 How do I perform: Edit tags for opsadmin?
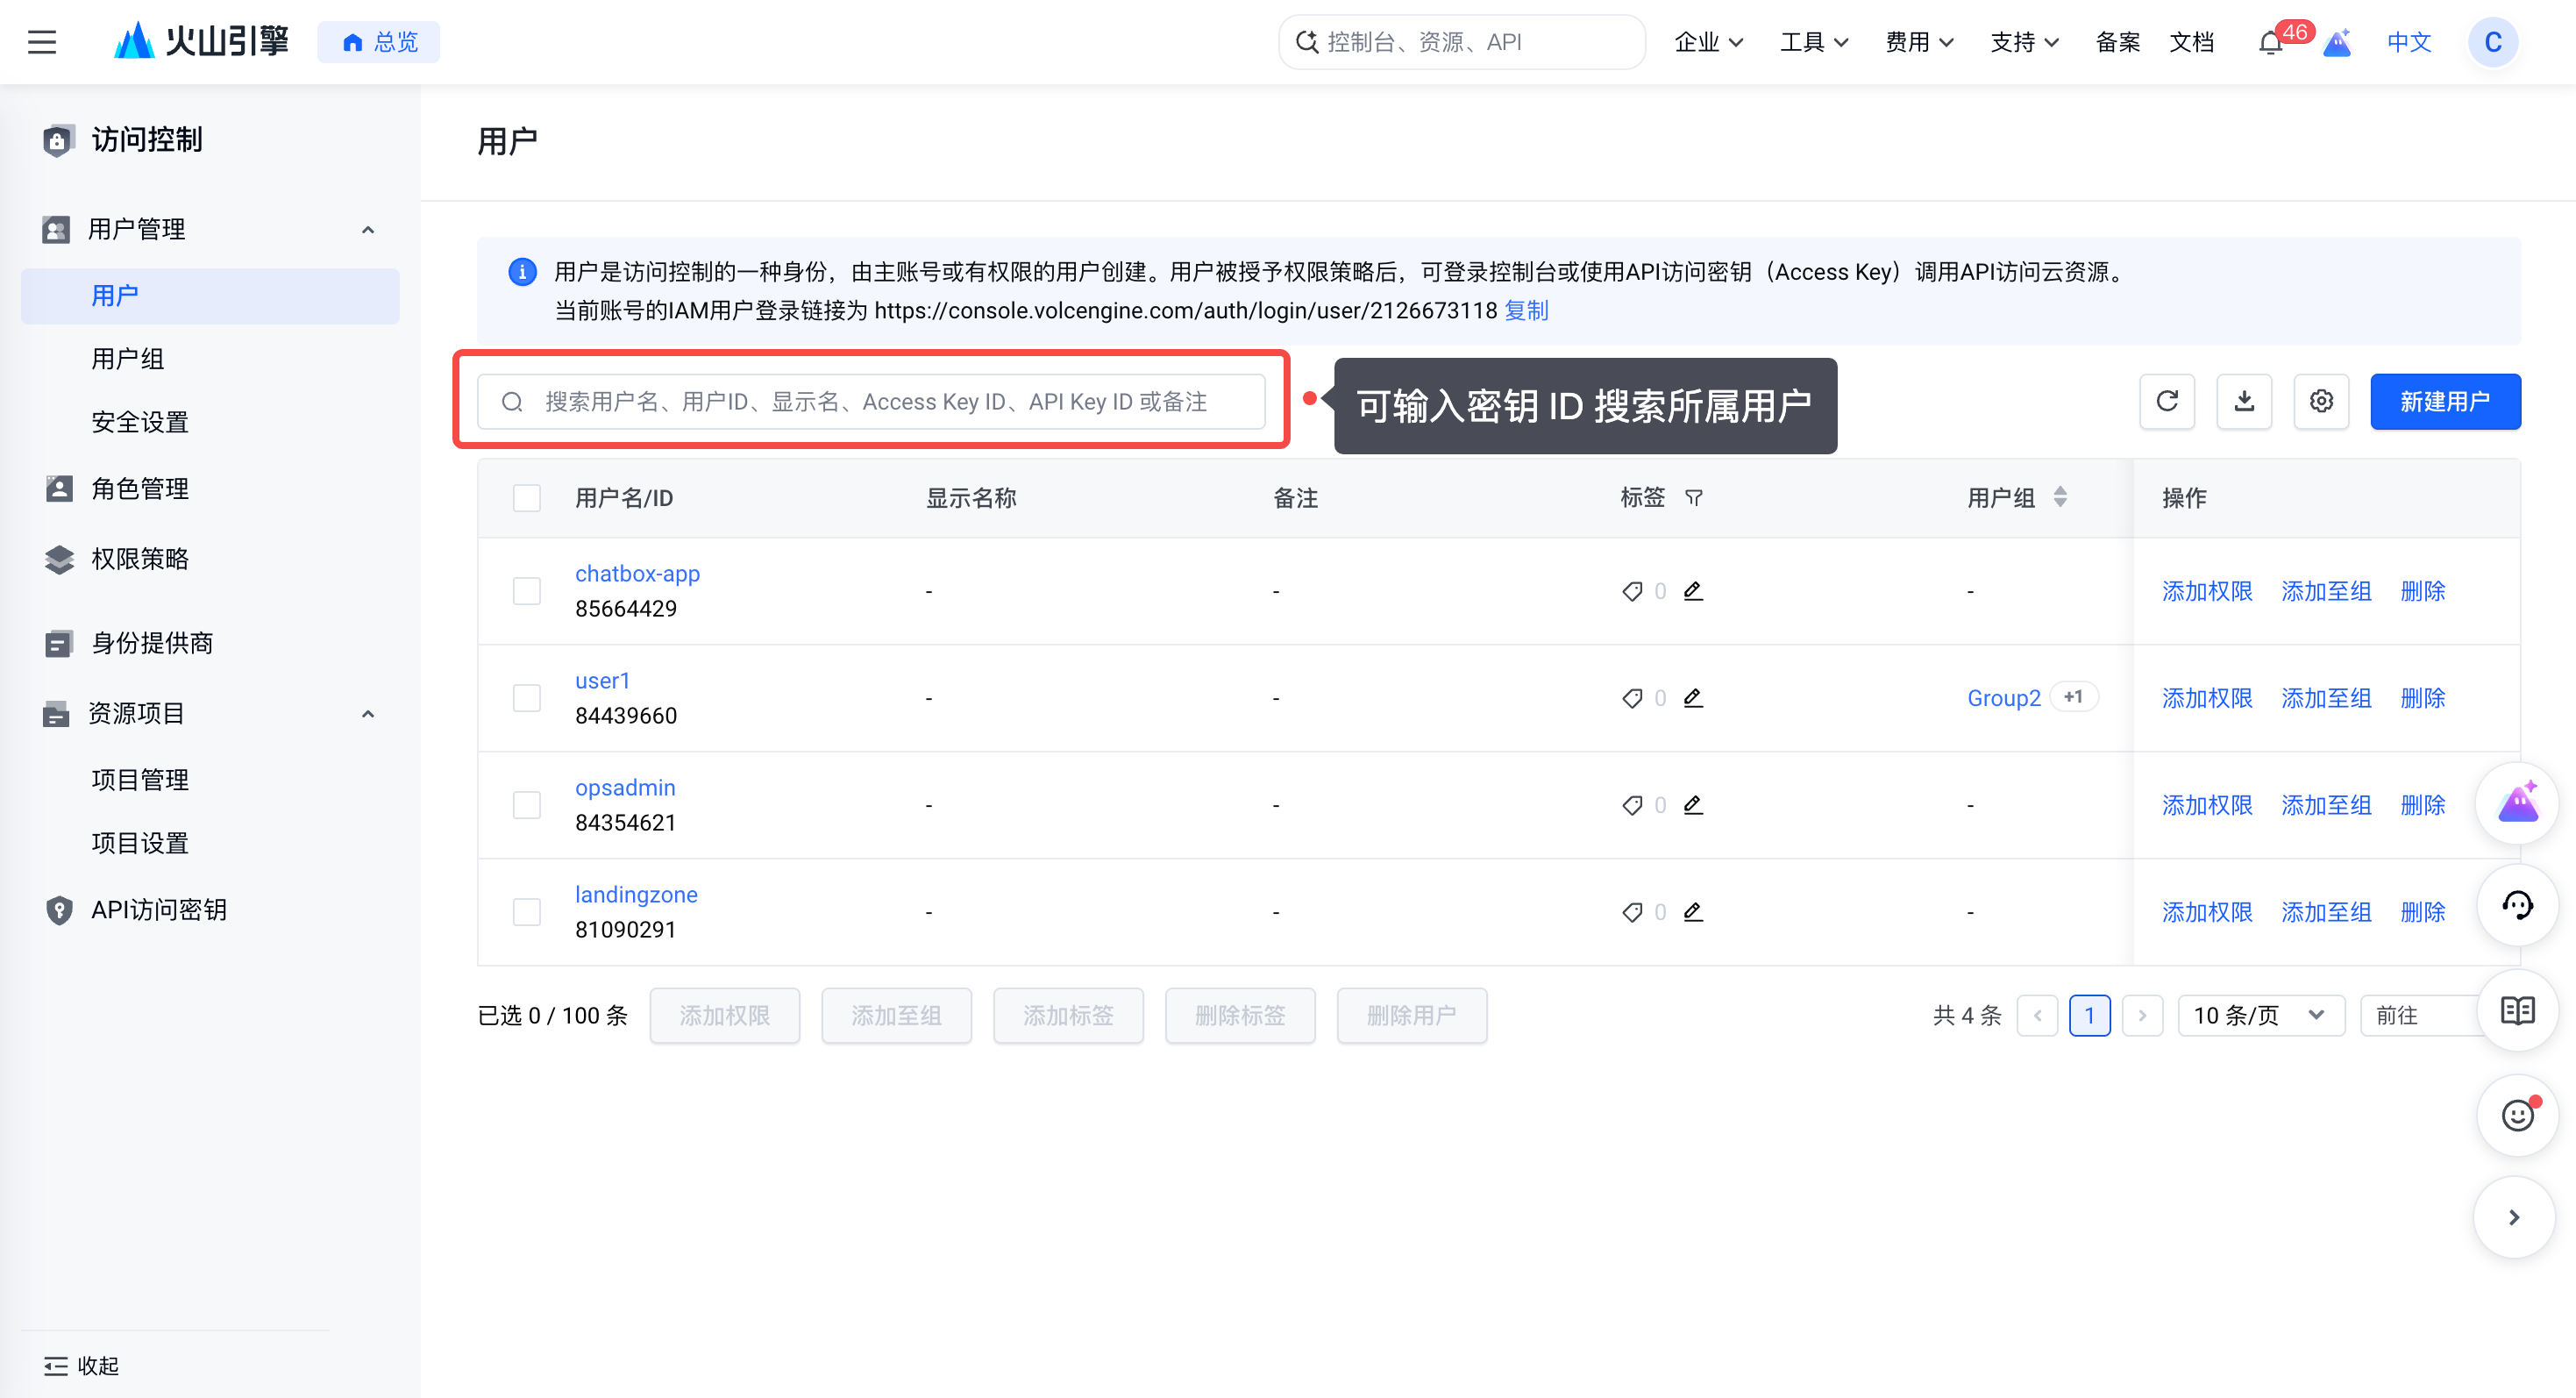click(1693, 805)
